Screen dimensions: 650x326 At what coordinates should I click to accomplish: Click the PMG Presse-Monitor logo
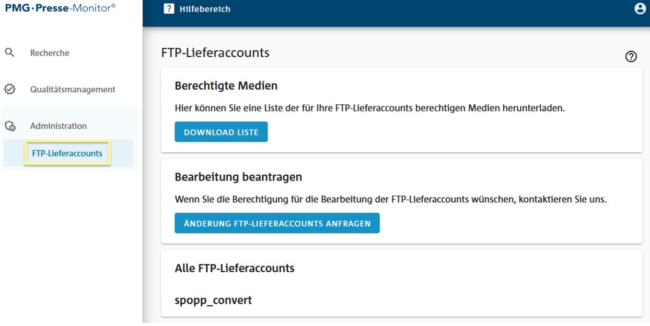(60, 8)
